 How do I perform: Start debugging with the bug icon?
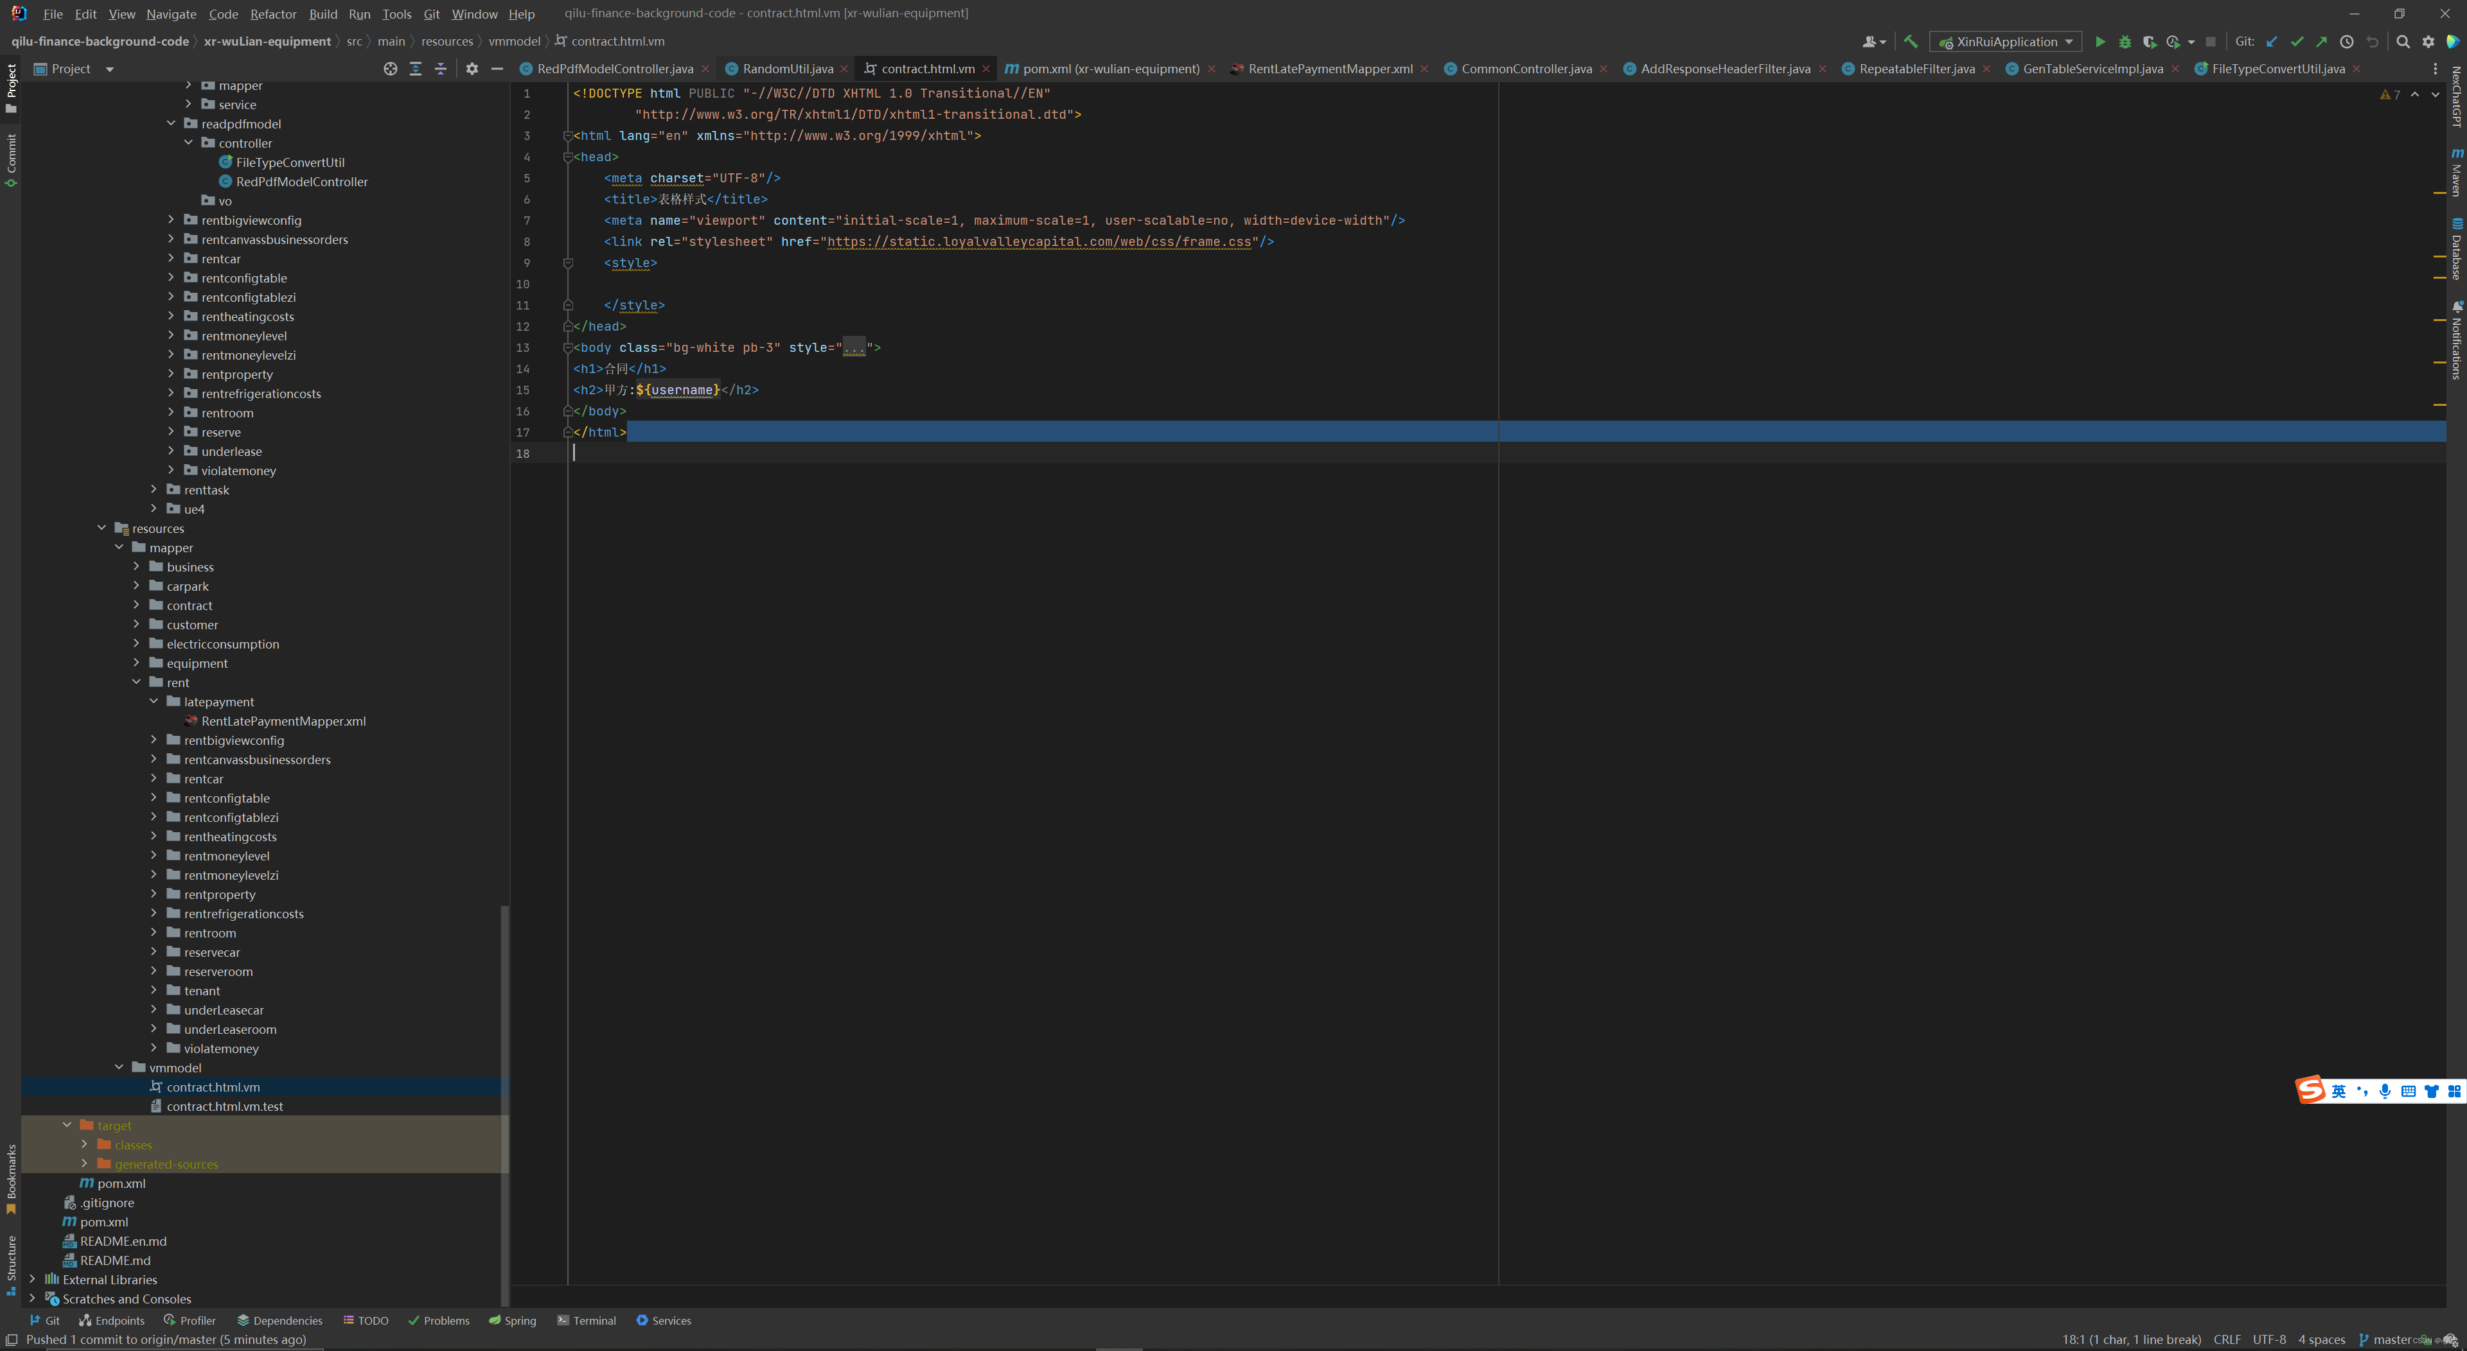(2125, 42)
